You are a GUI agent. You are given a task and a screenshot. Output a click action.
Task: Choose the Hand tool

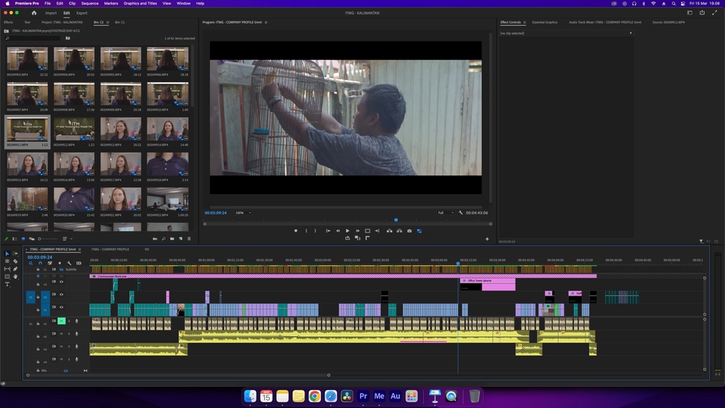coord(15,277)
